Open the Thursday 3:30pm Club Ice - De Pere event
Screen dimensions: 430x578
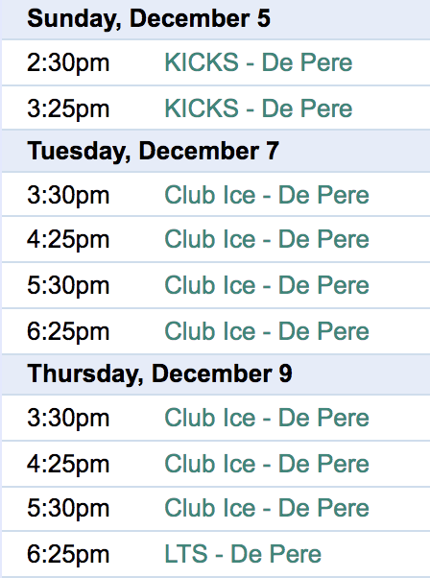click(x=267, y=418)
